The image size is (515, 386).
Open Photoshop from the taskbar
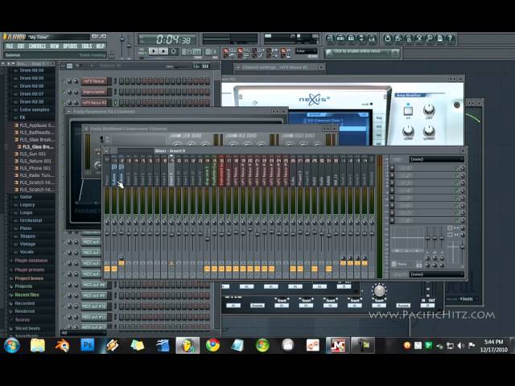(x=88, y=345)
